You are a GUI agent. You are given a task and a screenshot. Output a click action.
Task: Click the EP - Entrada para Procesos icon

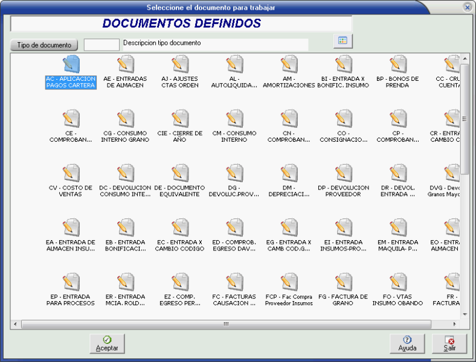point(71,282)
